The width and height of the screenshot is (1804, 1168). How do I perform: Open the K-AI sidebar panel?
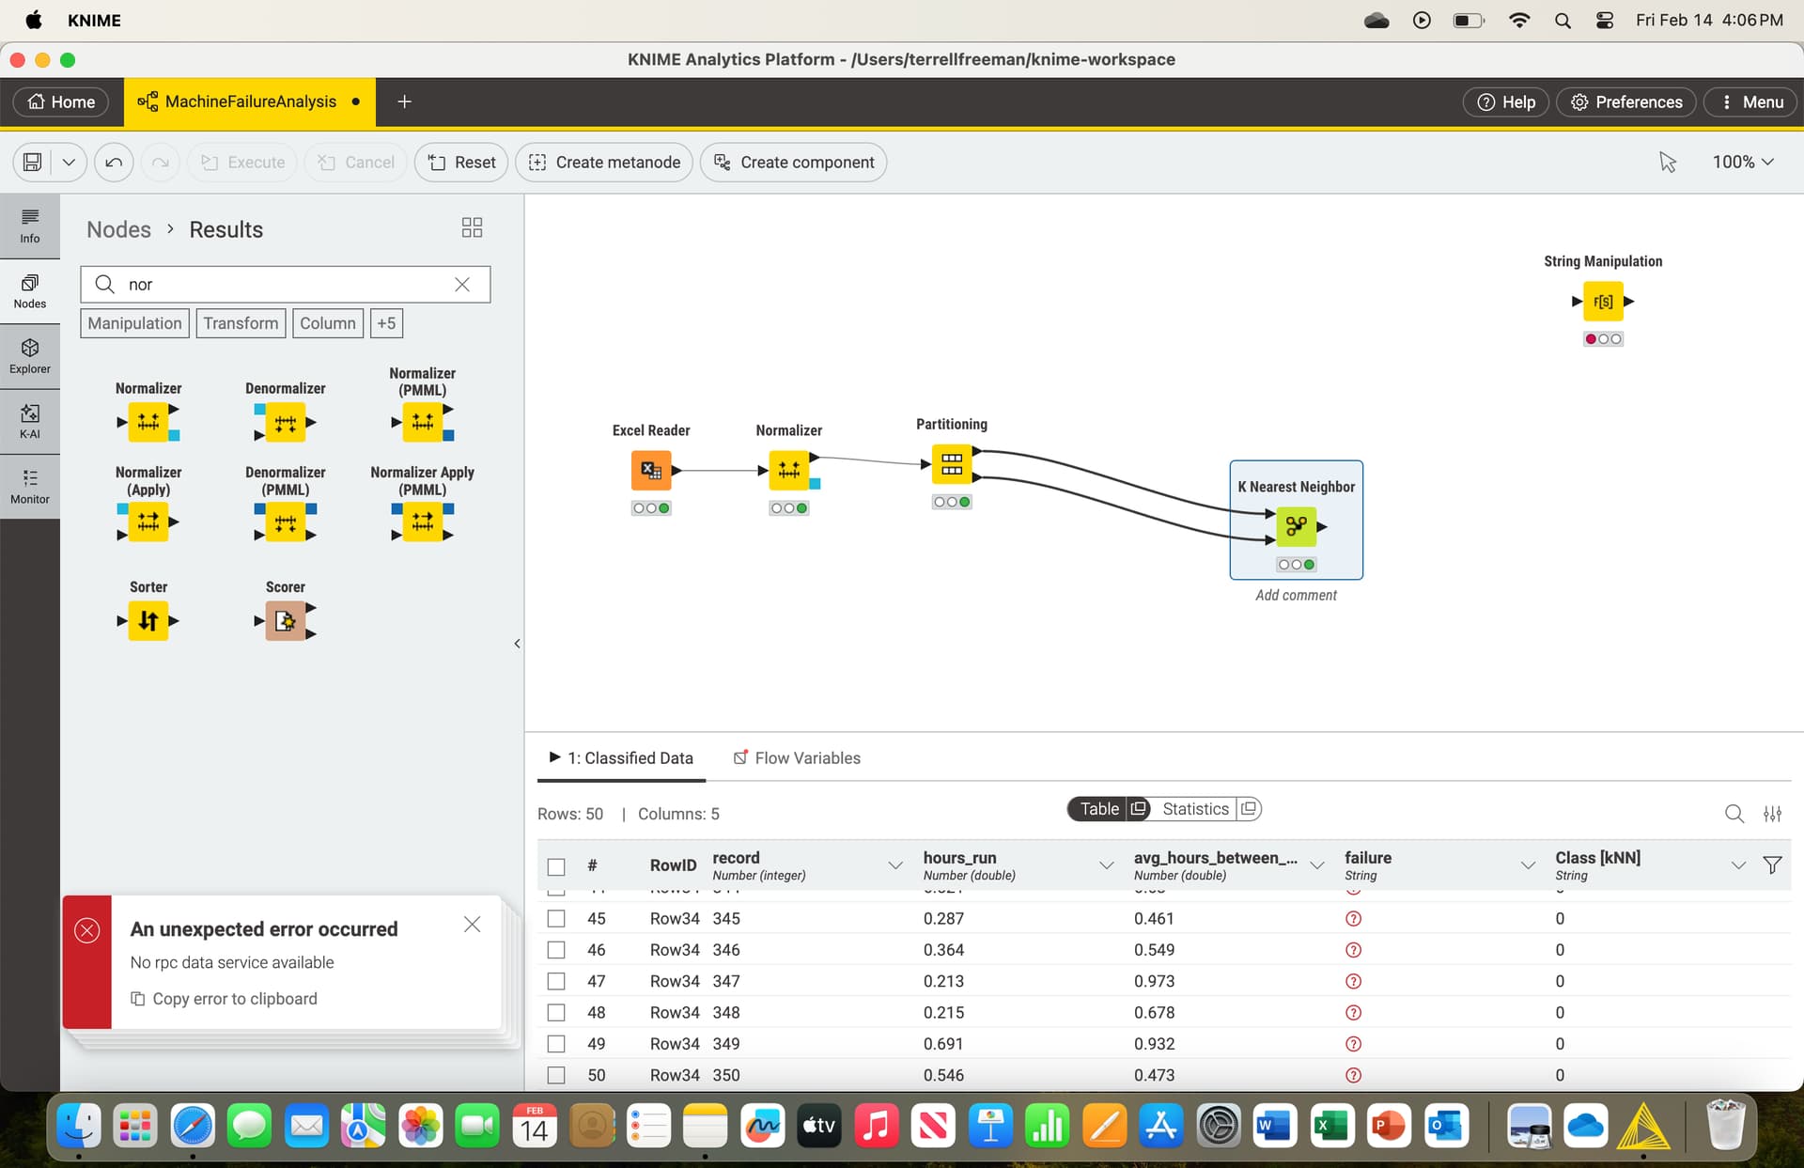pyautogui.click(x=30, y=422)
